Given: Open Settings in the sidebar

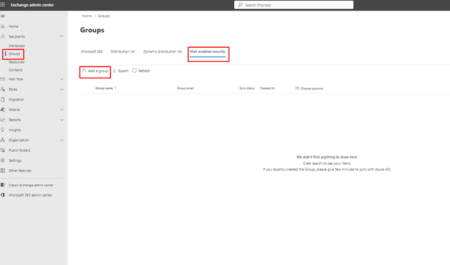Looking at the screenshot, I should pyautogui.click(x=15, y=160).
